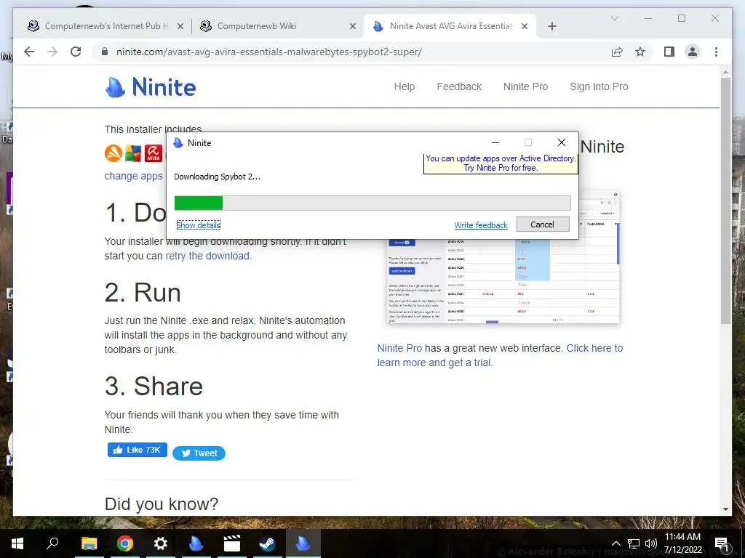The image size is (745, 558).
Task: Bookmark this page with the star icon
Action: point(640,52)
